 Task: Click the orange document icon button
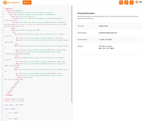(121, 2)
